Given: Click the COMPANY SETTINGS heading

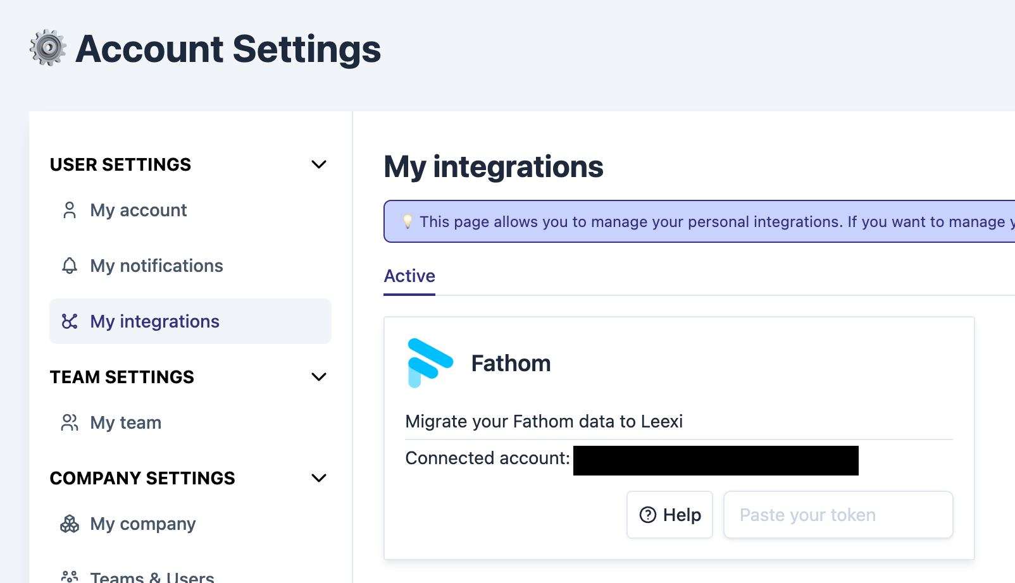Looking at the screenshot, I should point(142,478).
